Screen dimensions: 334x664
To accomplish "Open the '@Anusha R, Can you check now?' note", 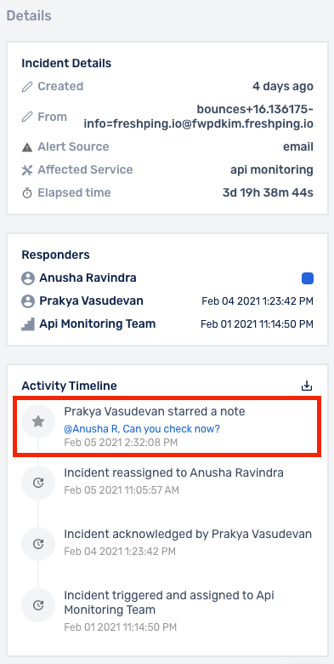I will tap(142, 428).
